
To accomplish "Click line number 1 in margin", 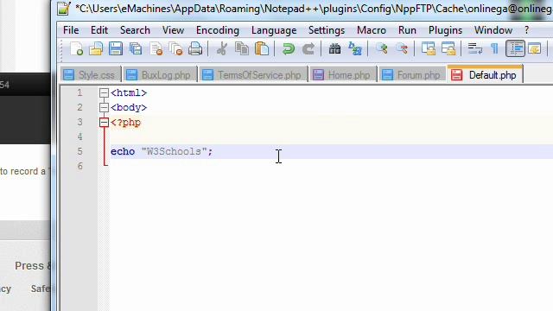I will (79, 92).
